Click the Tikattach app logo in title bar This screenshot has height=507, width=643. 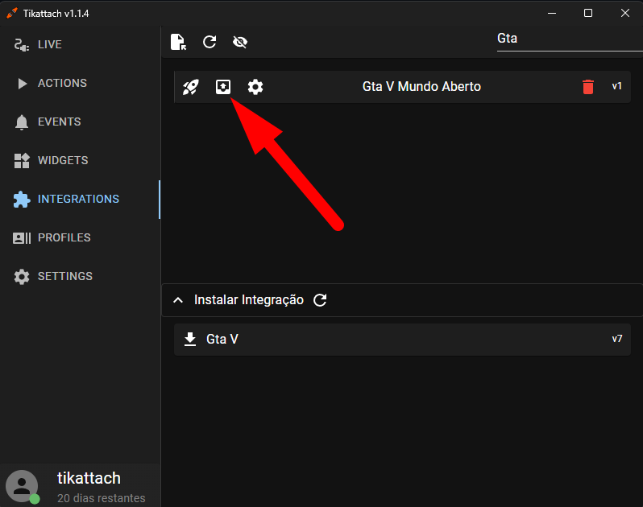click(x=12, y=13)
